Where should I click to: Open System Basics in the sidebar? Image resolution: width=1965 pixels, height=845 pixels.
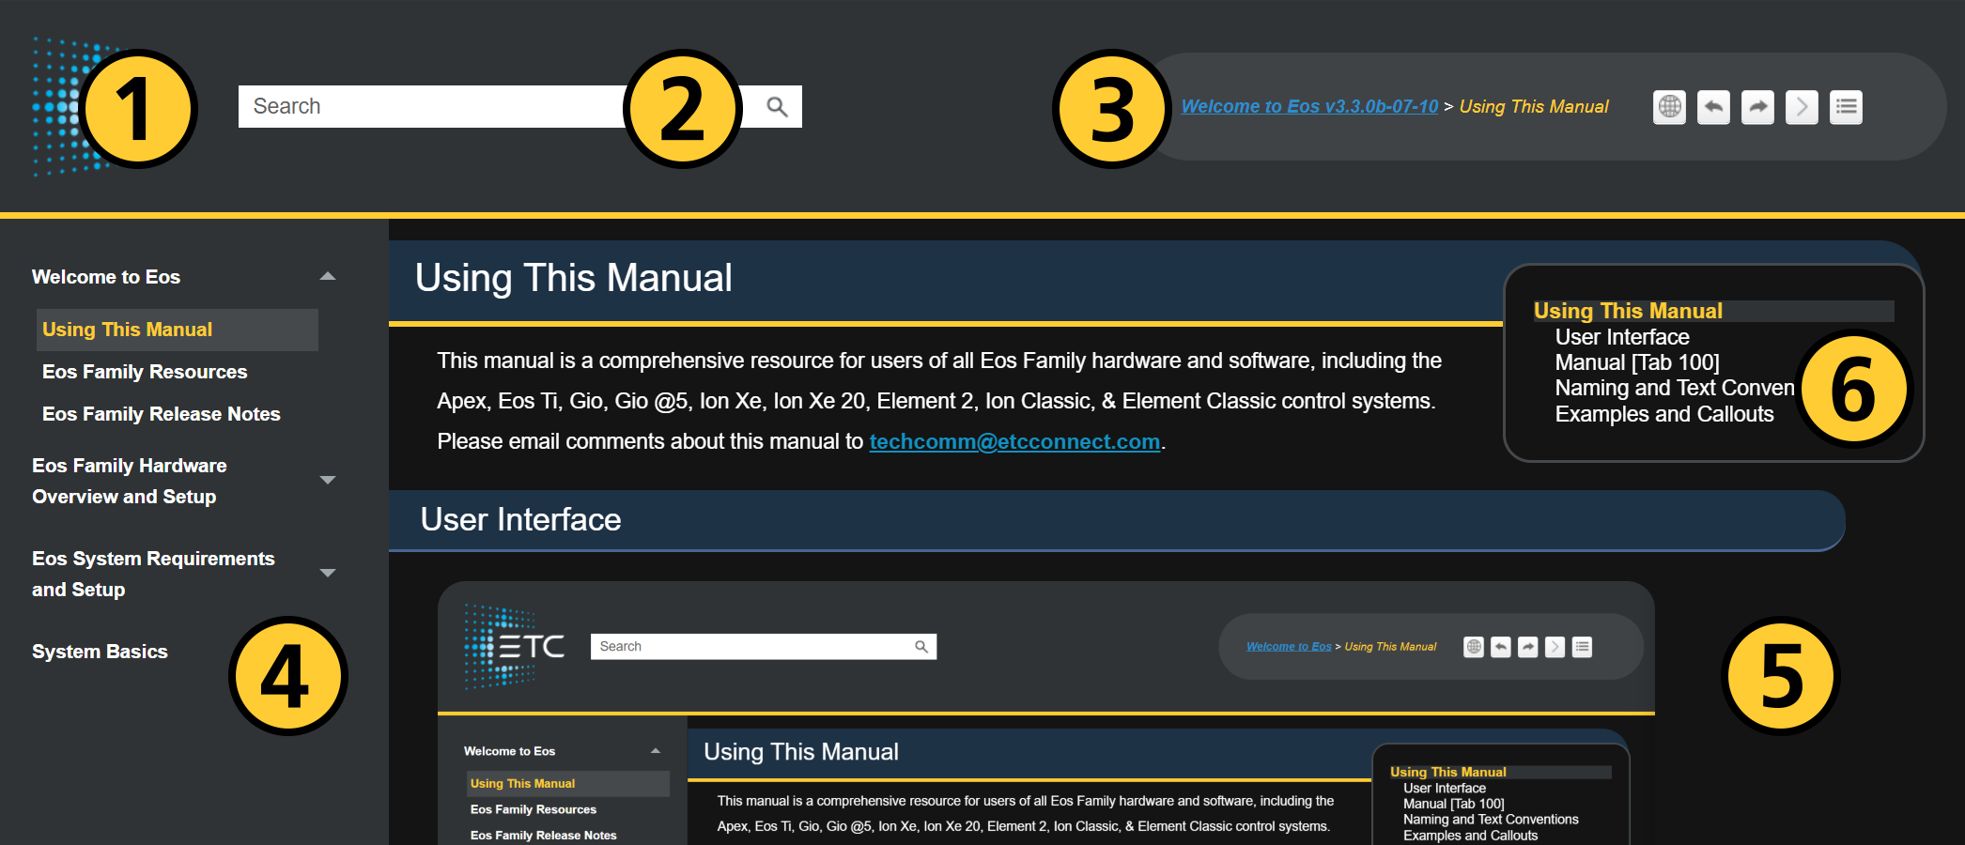point(100,652)
